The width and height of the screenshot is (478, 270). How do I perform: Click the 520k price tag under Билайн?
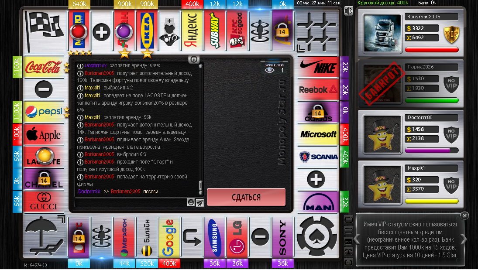pyautogui.click(x=147, y=263)
